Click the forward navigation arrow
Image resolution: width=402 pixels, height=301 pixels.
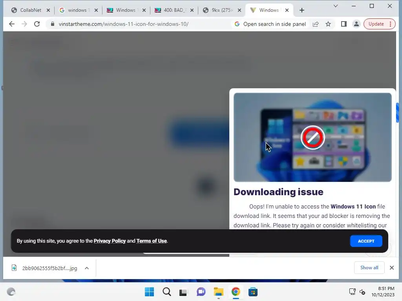[x=24, y=24]
